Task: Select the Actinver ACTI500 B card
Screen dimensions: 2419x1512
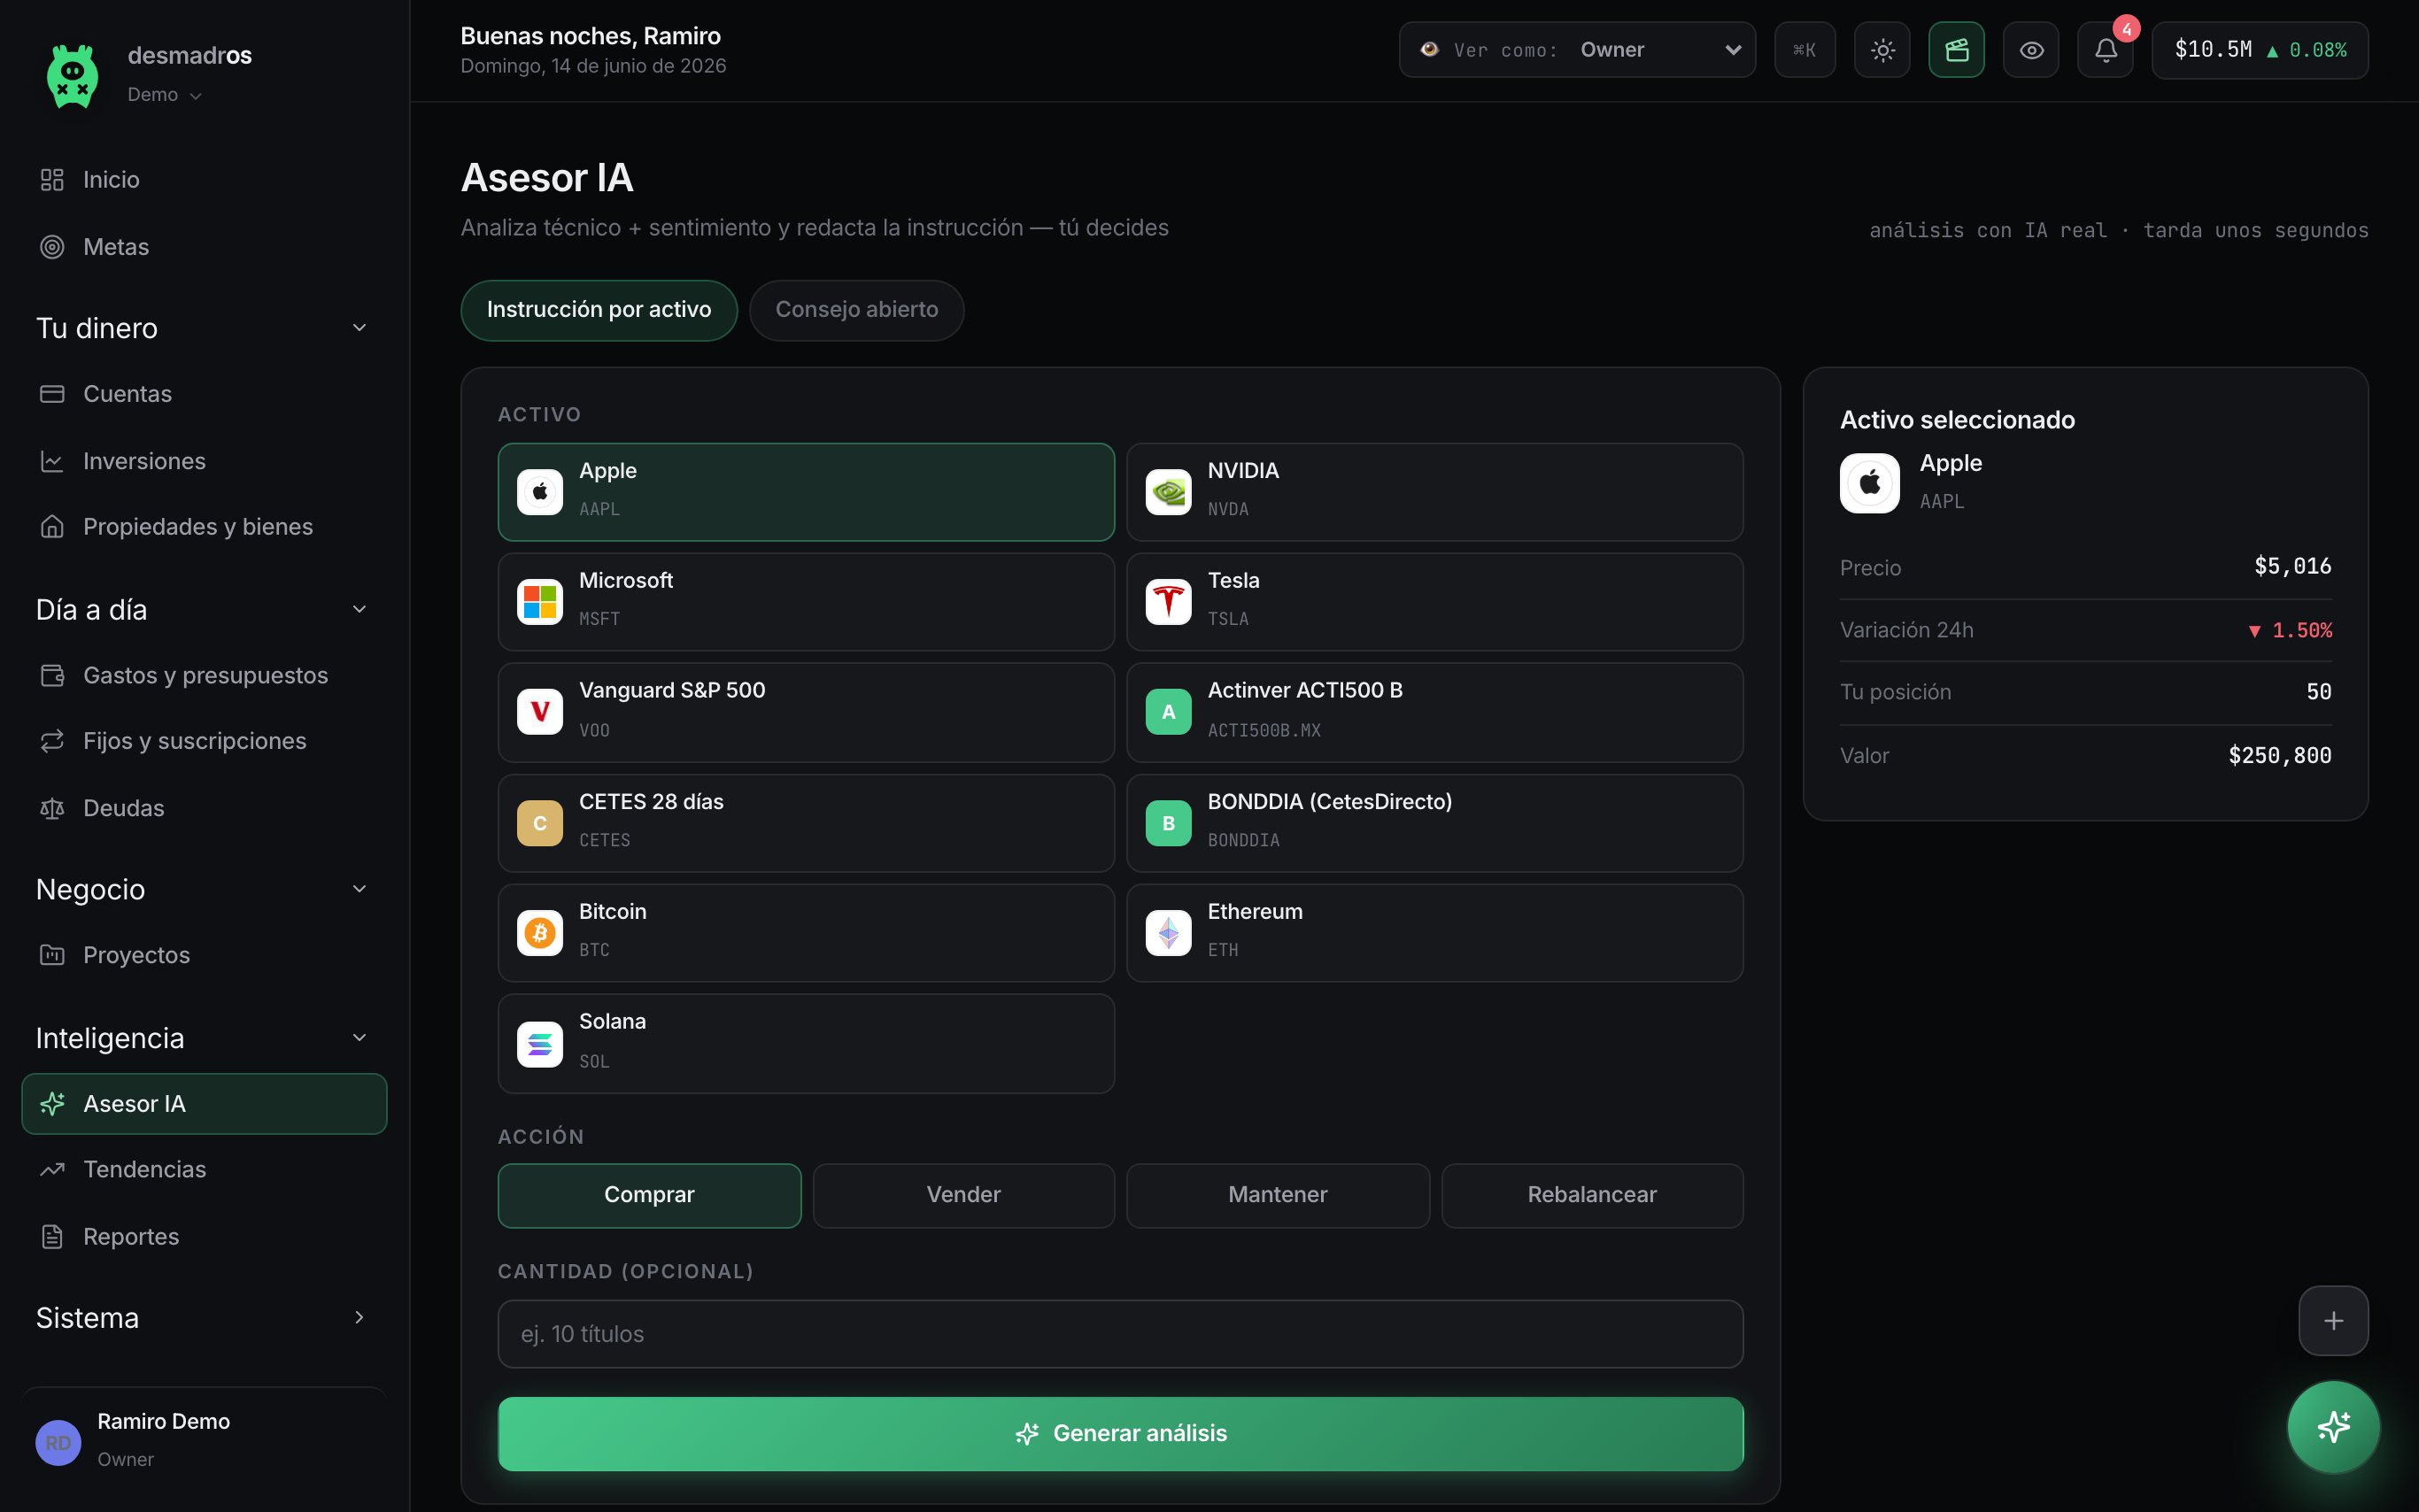Action: (1434, 712)
